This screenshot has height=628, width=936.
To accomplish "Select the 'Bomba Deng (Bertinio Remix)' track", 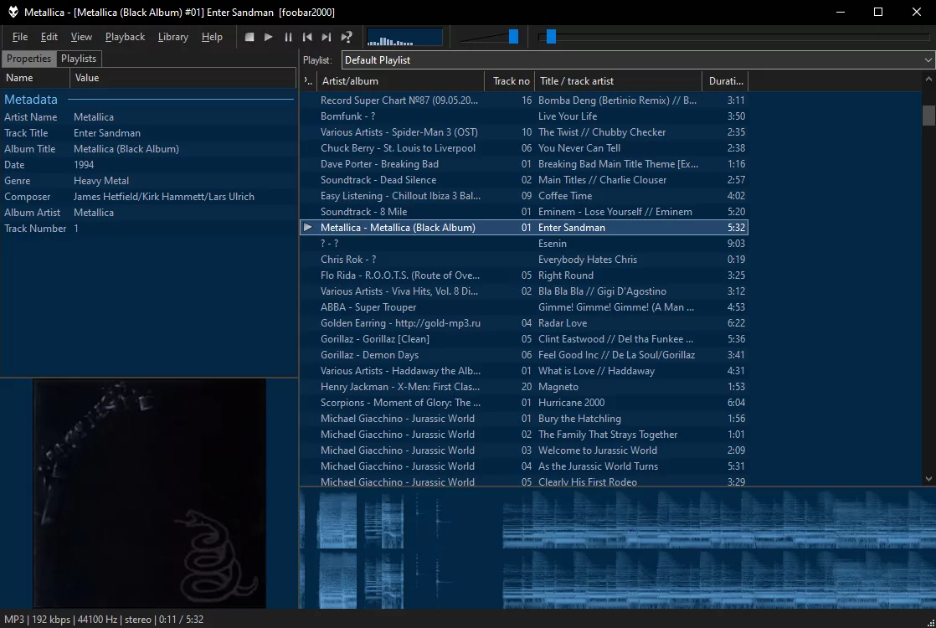I will point(524,100).
